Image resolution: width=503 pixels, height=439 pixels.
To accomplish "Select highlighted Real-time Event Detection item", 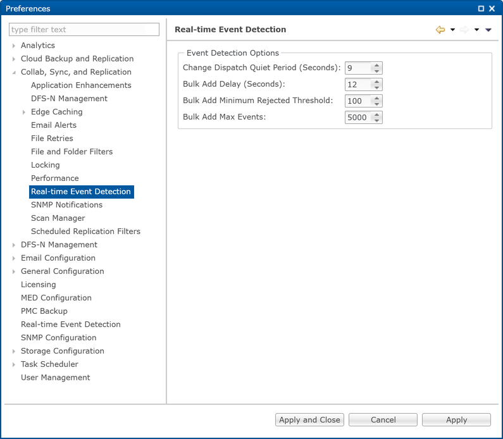I will point(81,192).
